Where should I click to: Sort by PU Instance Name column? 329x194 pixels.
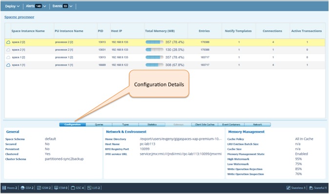[69, 31]
